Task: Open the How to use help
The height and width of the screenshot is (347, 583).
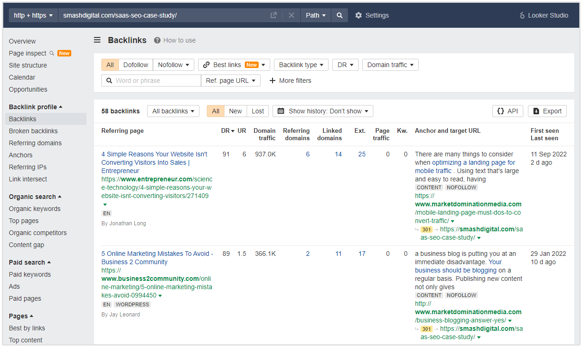Action: pos(175,40)
